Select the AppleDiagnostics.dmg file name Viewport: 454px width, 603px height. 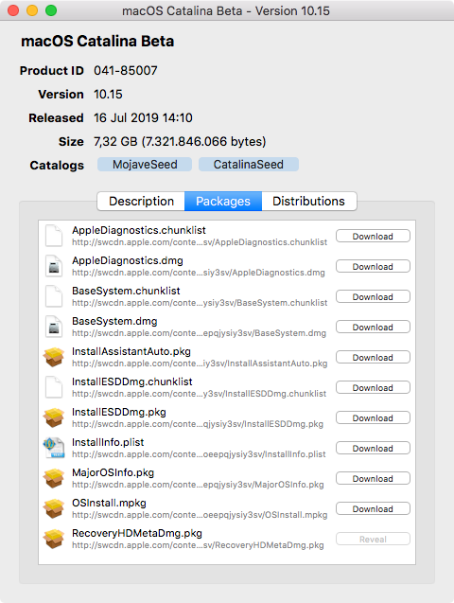pyautogui.click(x=128, y=260)
